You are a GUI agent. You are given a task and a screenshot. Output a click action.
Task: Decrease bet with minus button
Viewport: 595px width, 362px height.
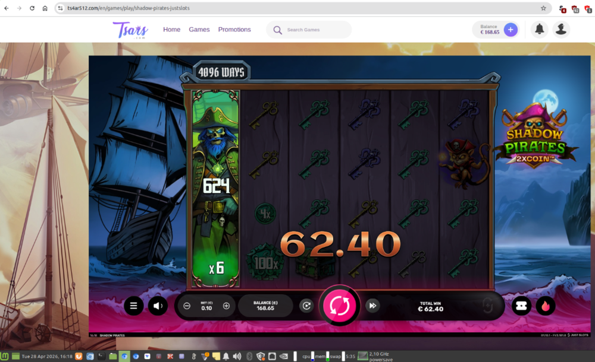[187, 306]
